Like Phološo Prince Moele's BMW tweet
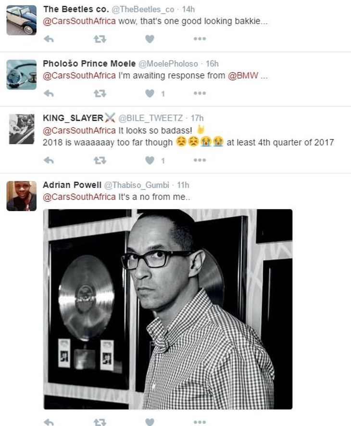 click(150, 93)
